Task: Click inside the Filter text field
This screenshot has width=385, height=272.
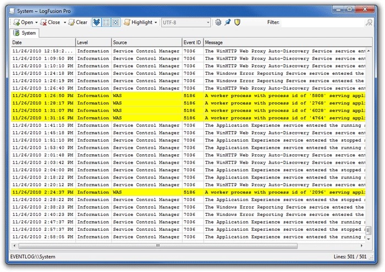Action: coord(322,23)
